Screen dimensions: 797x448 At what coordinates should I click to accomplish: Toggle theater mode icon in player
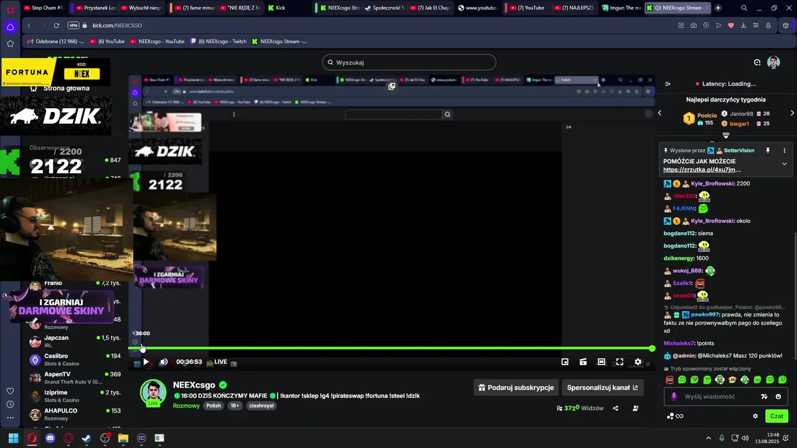(601, 362)
